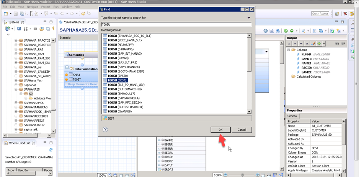Click Find list scroll down arrow

click(249, 112)
